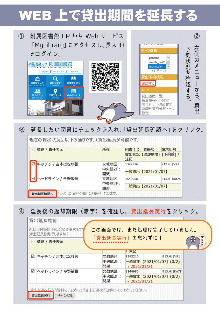Select simple_line2 in the theme list
220x311 pixels.
pos(157,62)
